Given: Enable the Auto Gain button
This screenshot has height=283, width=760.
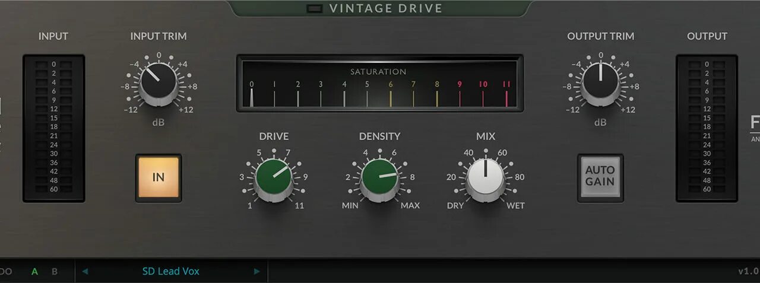Looking at the screenshot, I should pyautogui.click(x=600, y=177).
